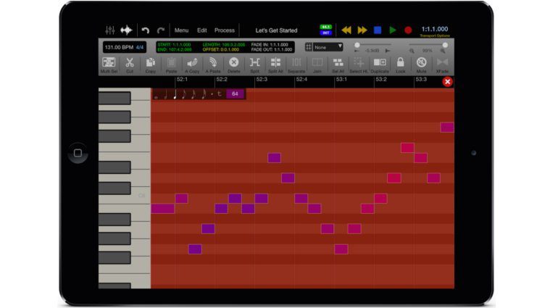Image resolution: width=558 pixels, height=308 pixels.
Task: Open the 131.00 BPM tempo settings
Action: [x=123, y=46]
